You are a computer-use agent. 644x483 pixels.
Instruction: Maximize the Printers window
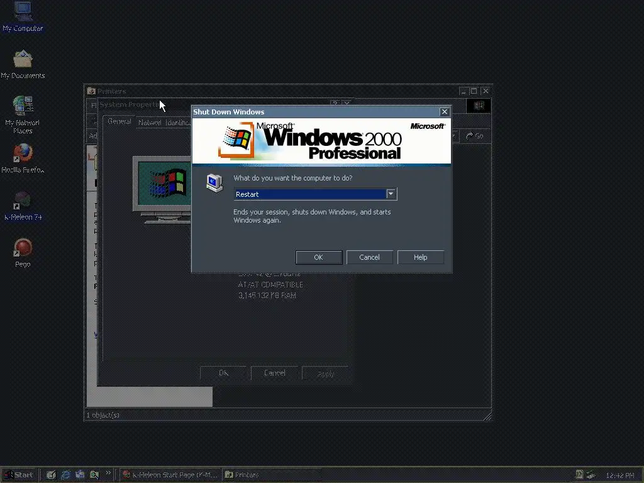pos(474,91)
